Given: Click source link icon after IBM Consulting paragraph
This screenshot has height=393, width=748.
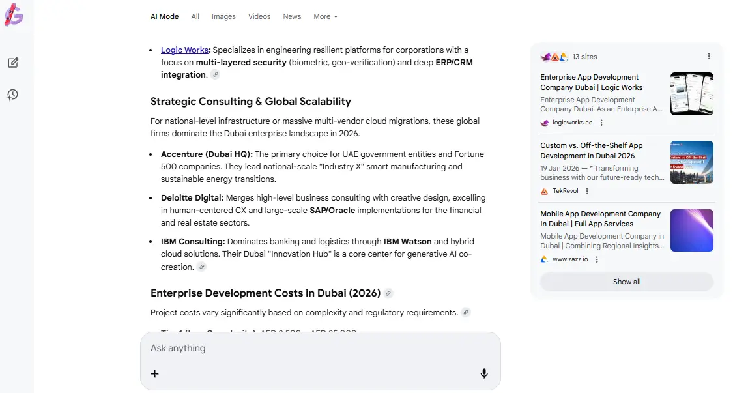Looking at the screenshot, I should click(202, 267).
